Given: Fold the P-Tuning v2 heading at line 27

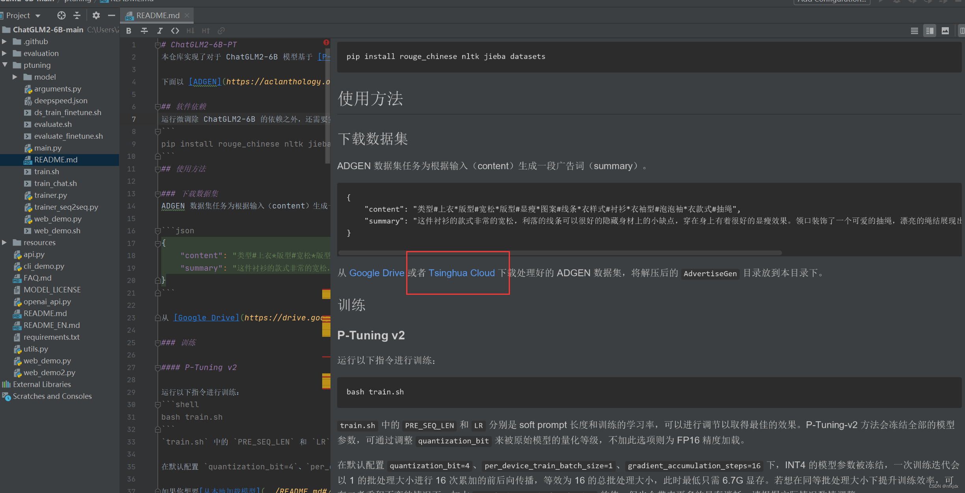Looking at the screenshot, I should click(x=157, y=368).
